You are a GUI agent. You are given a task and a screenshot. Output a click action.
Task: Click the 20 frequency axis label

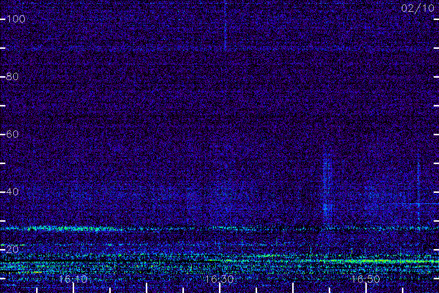(x=13, y=249)
